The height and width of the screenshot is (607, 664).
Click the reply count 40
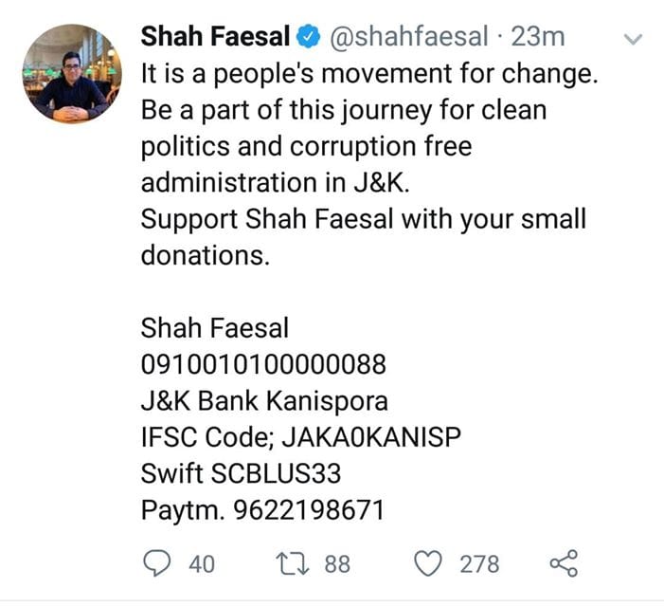[x=201, y=564]
